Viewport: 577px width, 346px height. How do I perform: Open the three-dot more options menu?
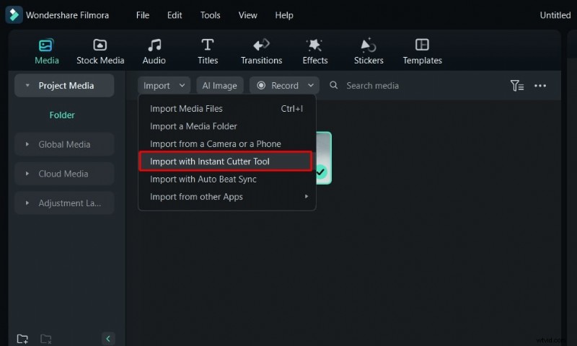click(540, 86)
